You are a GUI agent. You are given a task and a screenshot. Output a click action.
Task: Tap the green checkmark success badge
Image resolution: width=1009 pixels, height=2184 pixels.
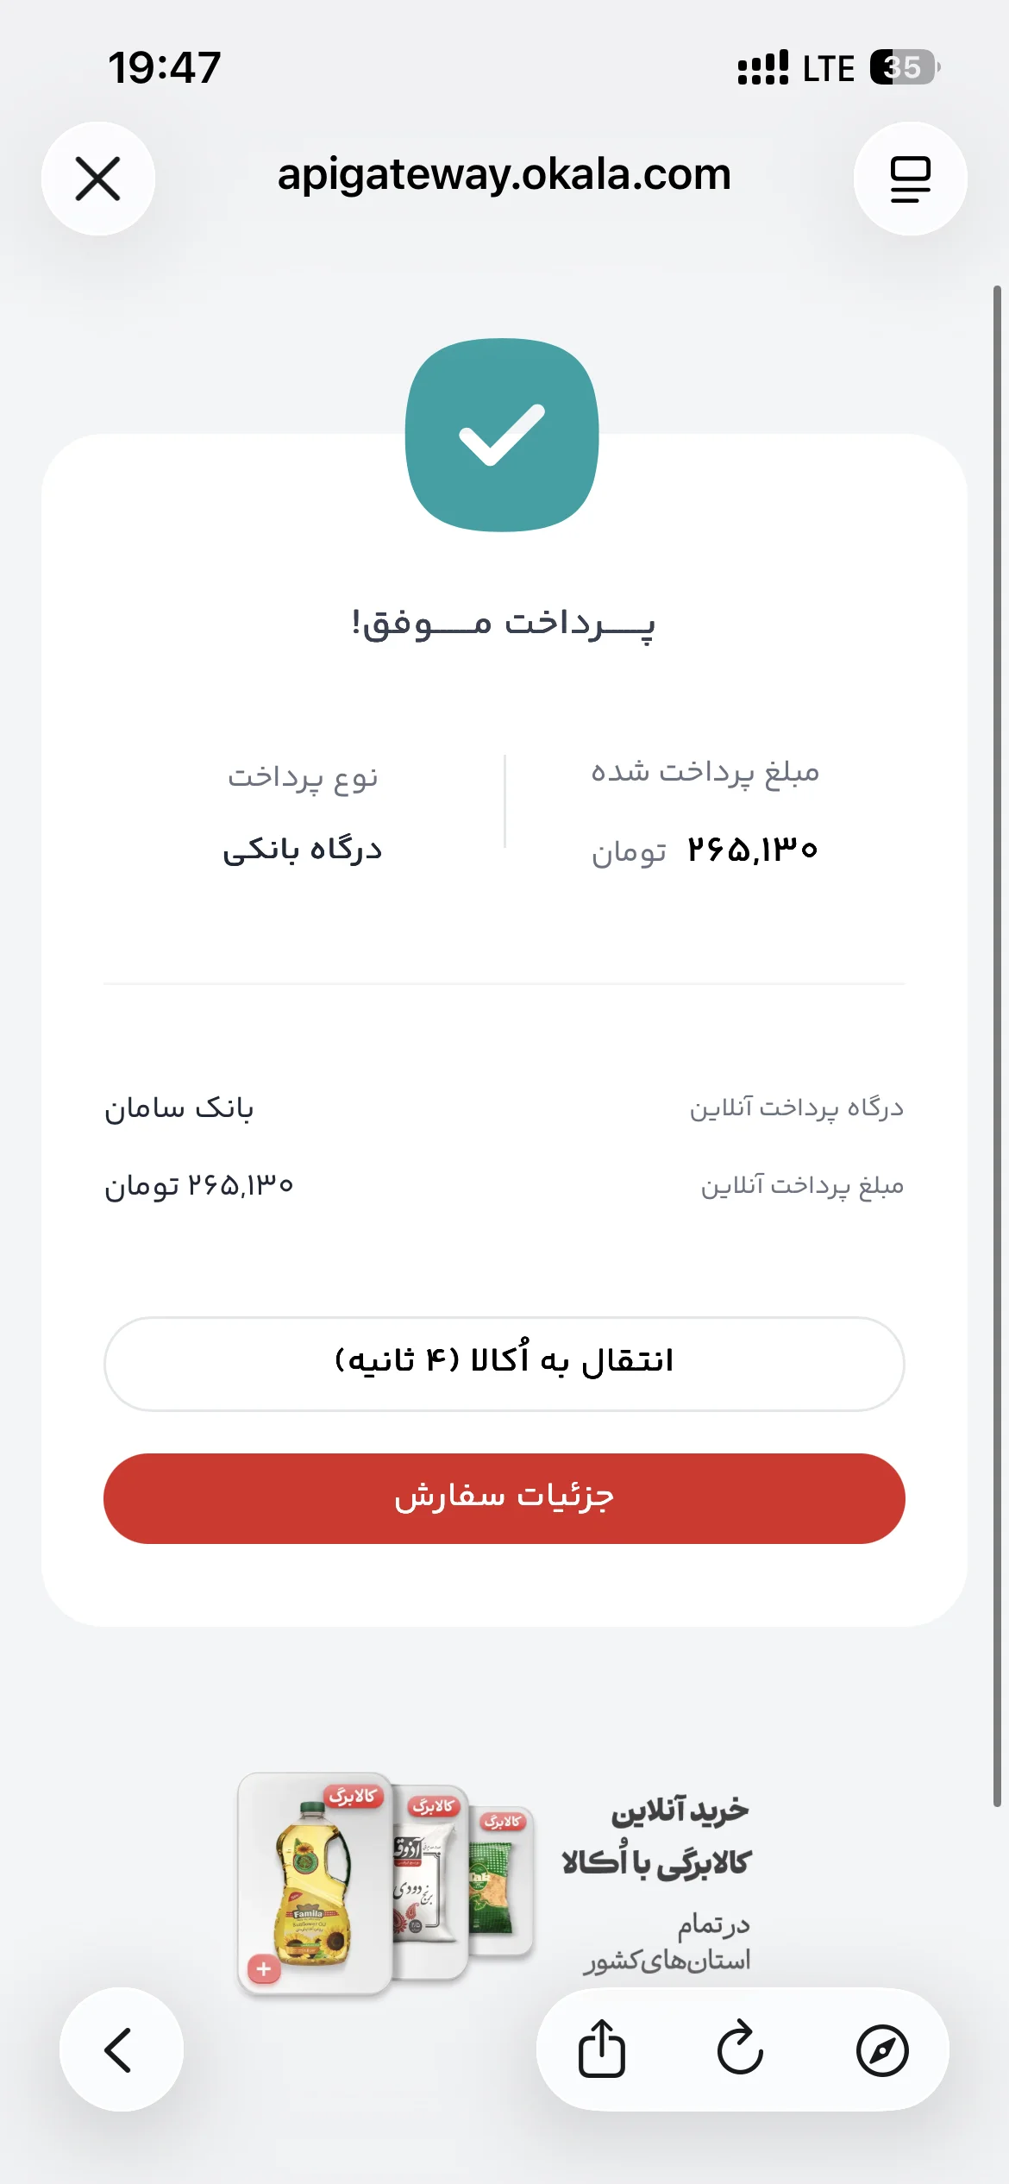(x=502, y=435)
